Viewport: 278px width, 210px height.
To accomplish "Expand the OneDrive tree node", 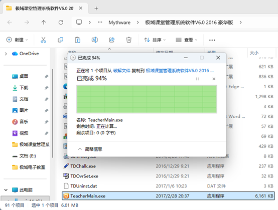I will (x=6, y=54).
